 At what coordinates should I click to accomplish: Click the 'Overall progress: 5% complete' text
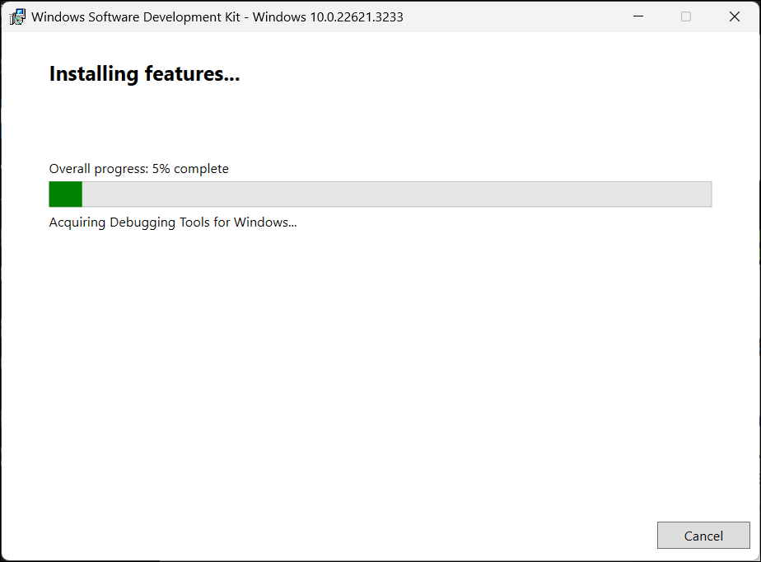pos(139,169)
